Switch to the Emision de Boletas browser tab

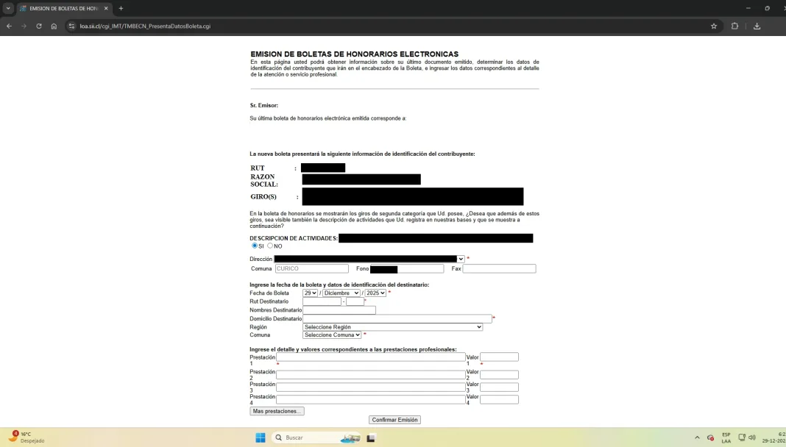coord(63,8)
